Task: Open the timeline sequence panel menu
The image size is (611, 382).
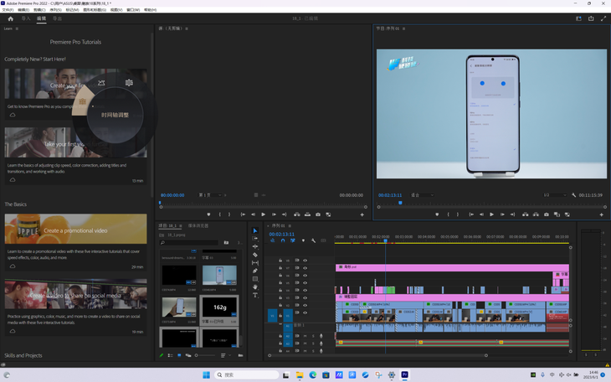Action: click(x=290, y=226)
